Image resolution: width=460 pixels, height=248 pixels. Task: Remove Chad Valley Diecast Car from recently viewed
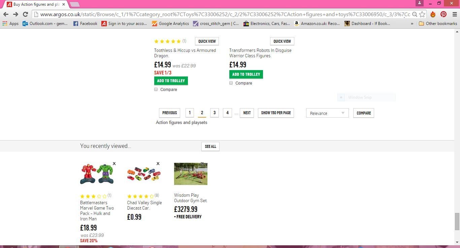[158, 163]
